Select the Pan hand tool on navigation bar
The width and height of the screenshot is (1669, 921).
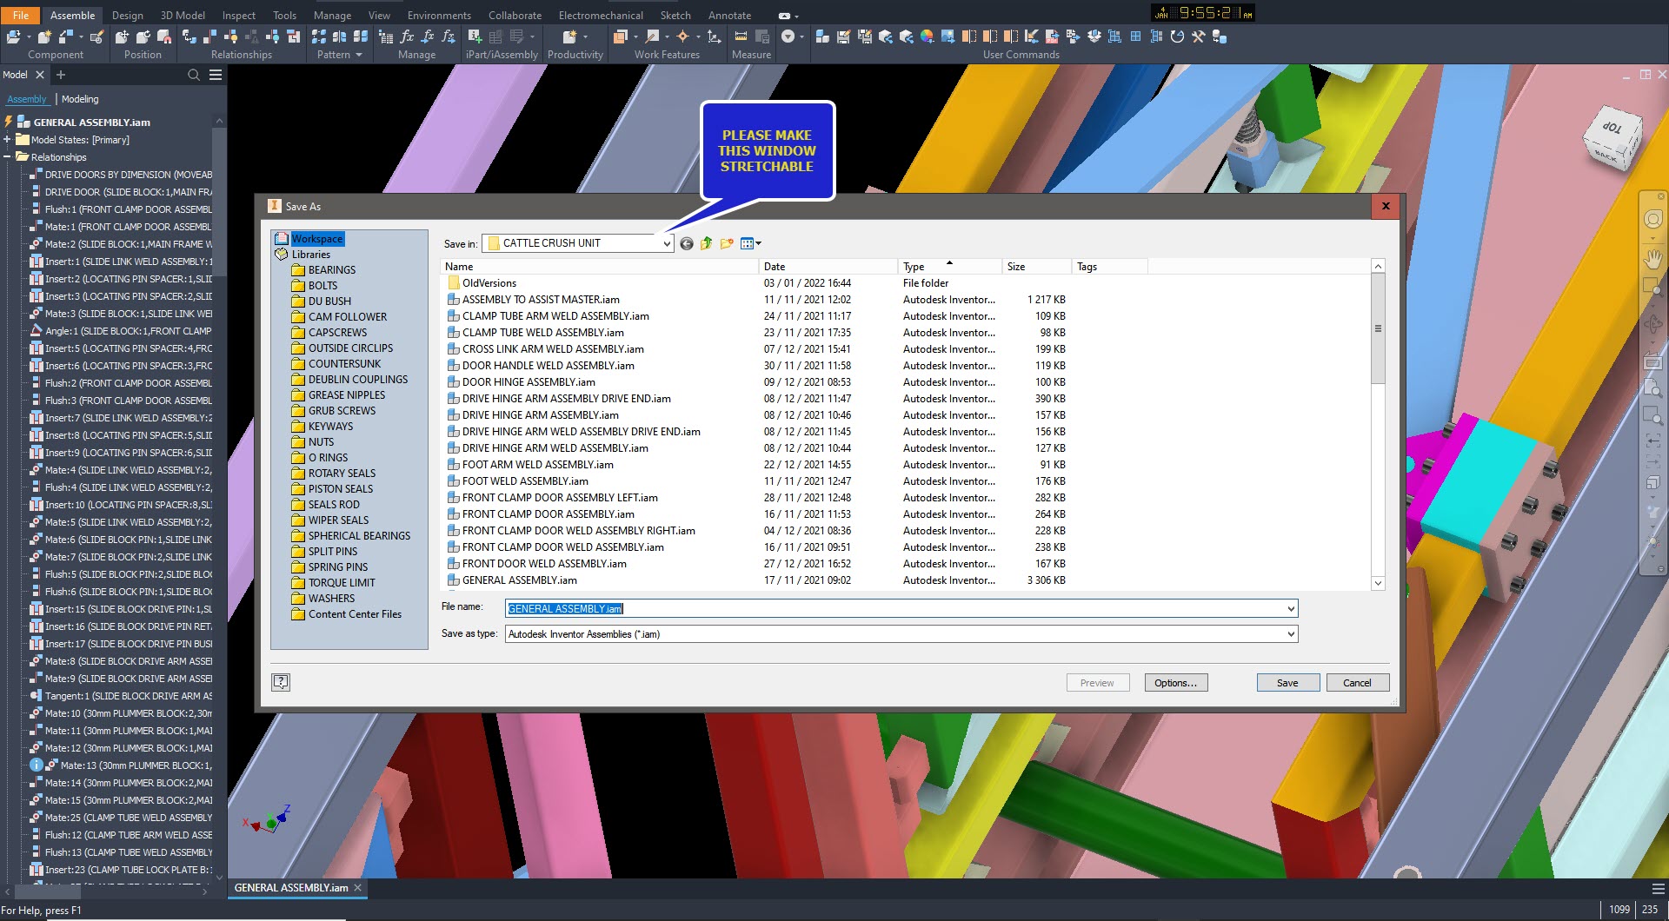coord(1654,259)
